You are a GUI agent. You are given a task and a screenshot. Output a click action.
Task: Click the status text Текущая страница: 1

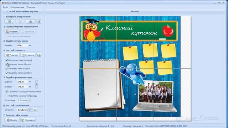tap(133, 126)
